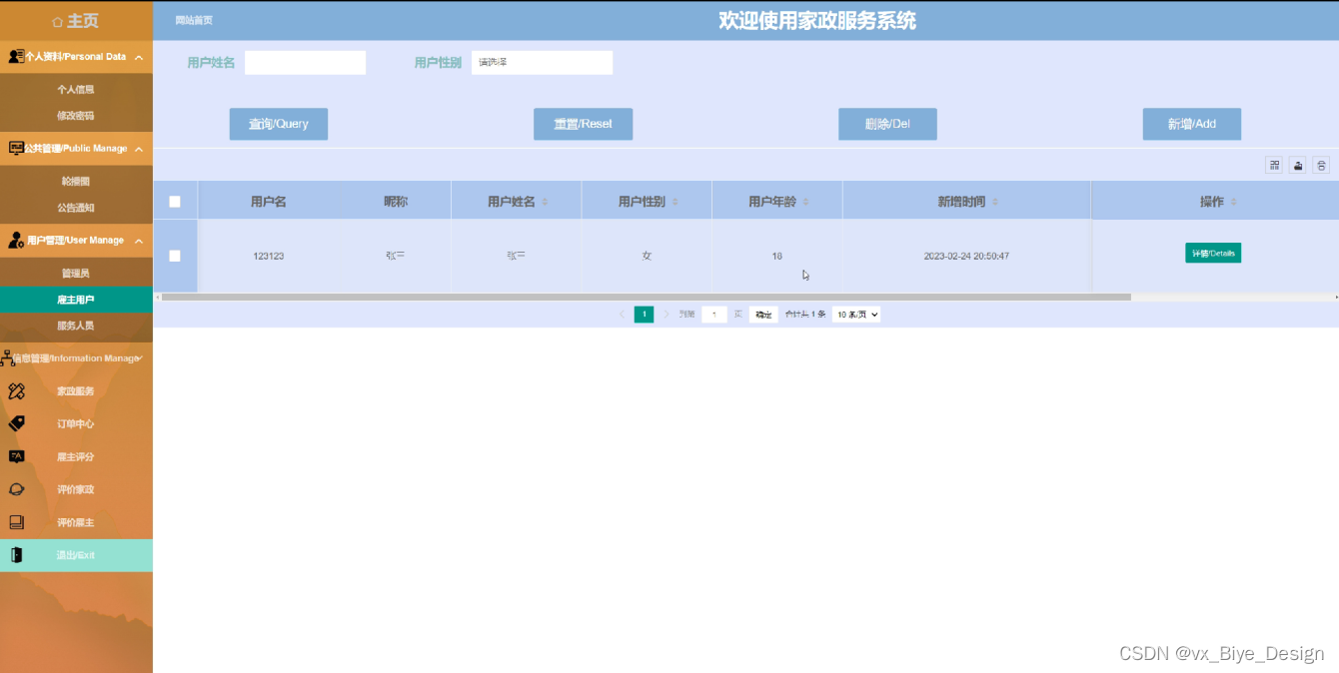This screenshot has width=1339, height=673.
Task: Click the export table icon
Action: tap(1298, 165)
